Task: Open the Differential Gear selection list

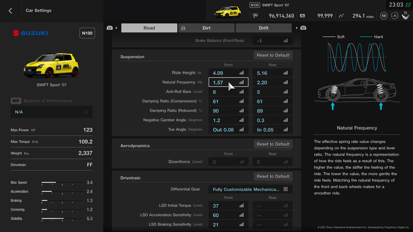Action: [x=250, y=189]
